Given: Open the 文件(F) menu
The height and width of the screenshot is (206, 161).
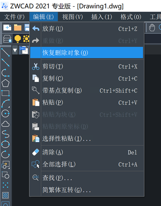Looking at the screenshot, I should click(14, 17).
